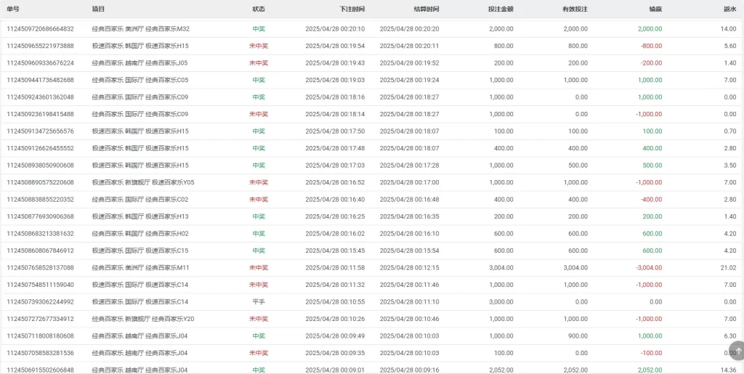This screenshot has width=744, height=374.
Task: Click bet time 2025/04/28 00:20:10
Action: [335, 29]
